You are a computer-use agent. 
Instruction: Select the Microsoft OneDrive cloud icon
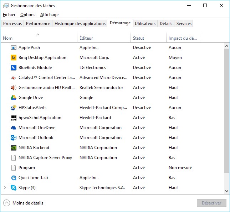(x=14, y=128)
